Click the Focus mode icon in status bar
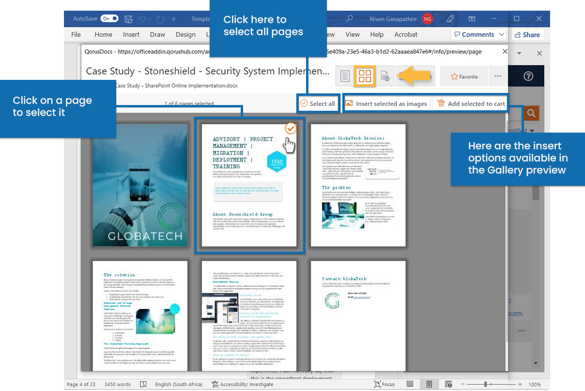 (x=378, y=384)
